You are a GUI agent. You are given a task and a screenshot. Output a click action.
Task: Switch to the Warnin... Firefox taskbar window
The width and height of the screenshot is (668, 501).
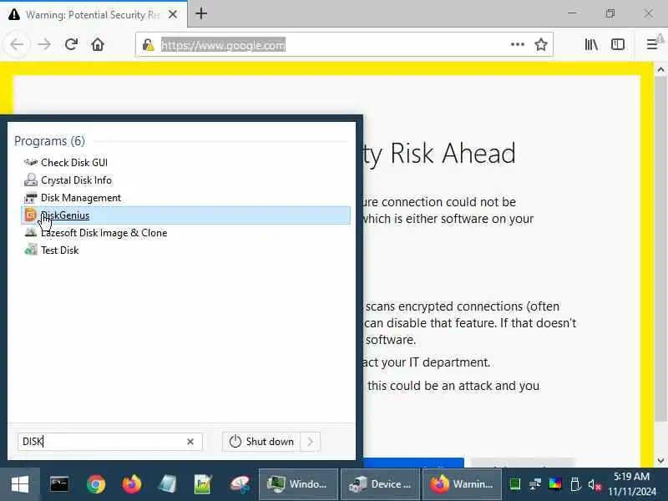pyautogui.click(x=463, y=484)
